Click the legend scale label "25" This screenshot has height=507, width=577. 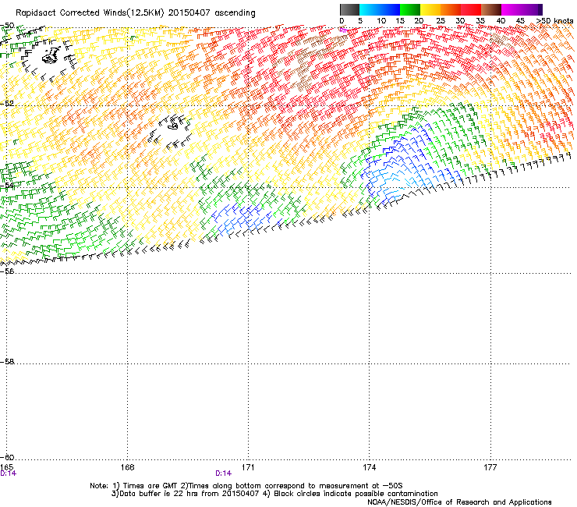pyautogui.click(x=440, y=21)
